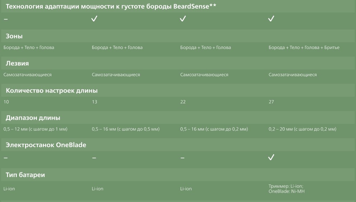Click the "0,5 – 12 мм" length range cell
Viewport: 356px width, 202px height.
[35, 129]
